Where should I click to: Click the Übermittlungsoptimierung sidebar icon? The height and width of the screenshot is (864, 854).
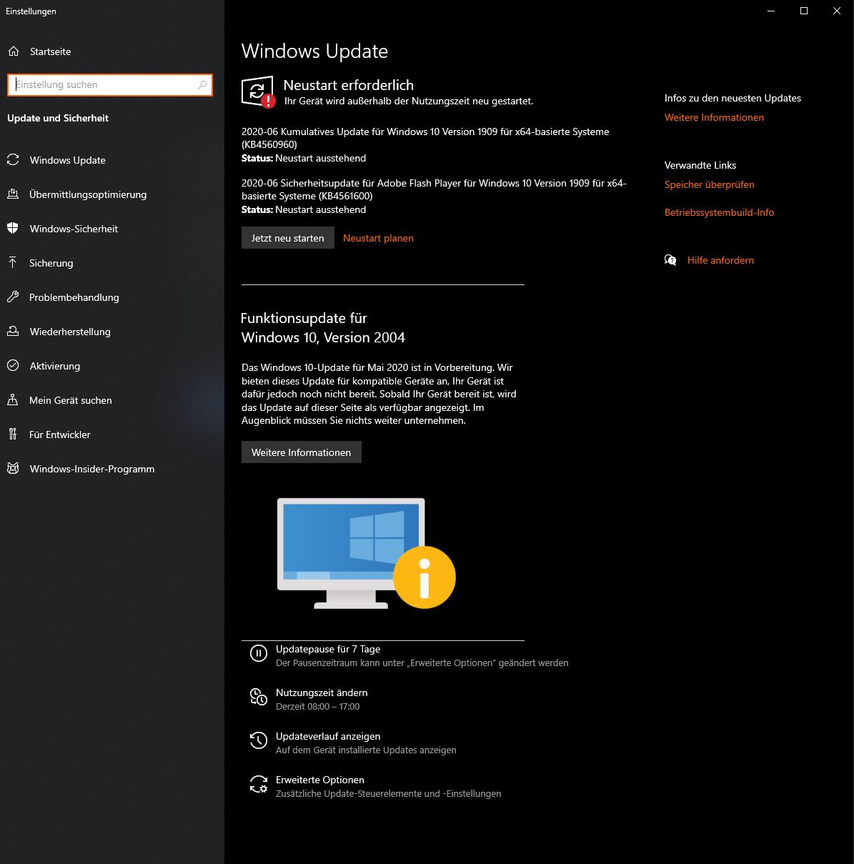(13, 194)
